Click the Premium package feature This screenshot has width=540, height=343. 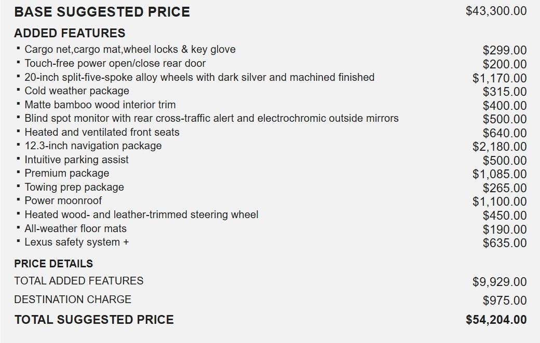click(67, 173)
